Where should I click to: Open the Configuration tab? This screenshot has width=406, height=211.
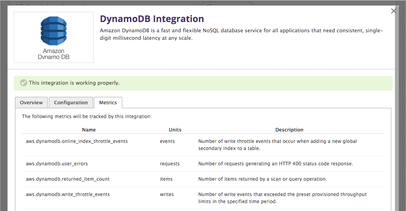[x=71, y=103]
